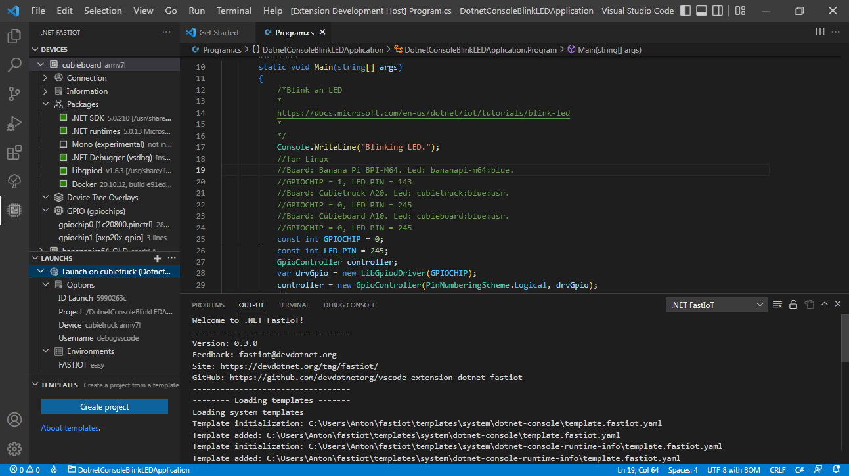Image resolution: width=849 pixels, height=476 pixels.
Task: Maximize the panel with up chevron
Action: pyautogui.click(x=825, y=305)
